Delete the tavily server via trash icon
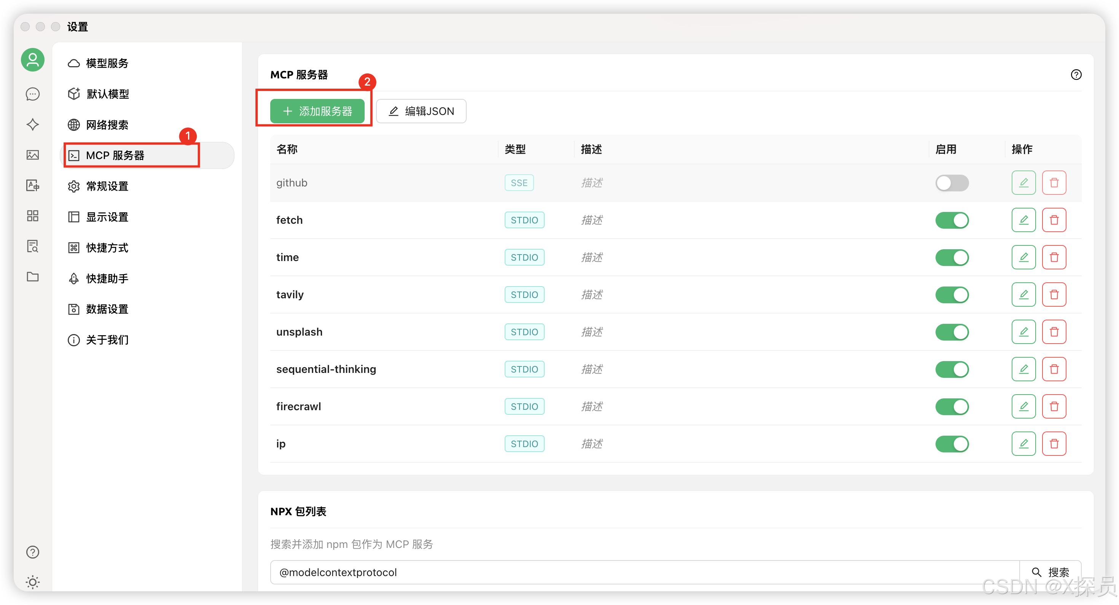1119x605 pixels. click(1054, 295)
